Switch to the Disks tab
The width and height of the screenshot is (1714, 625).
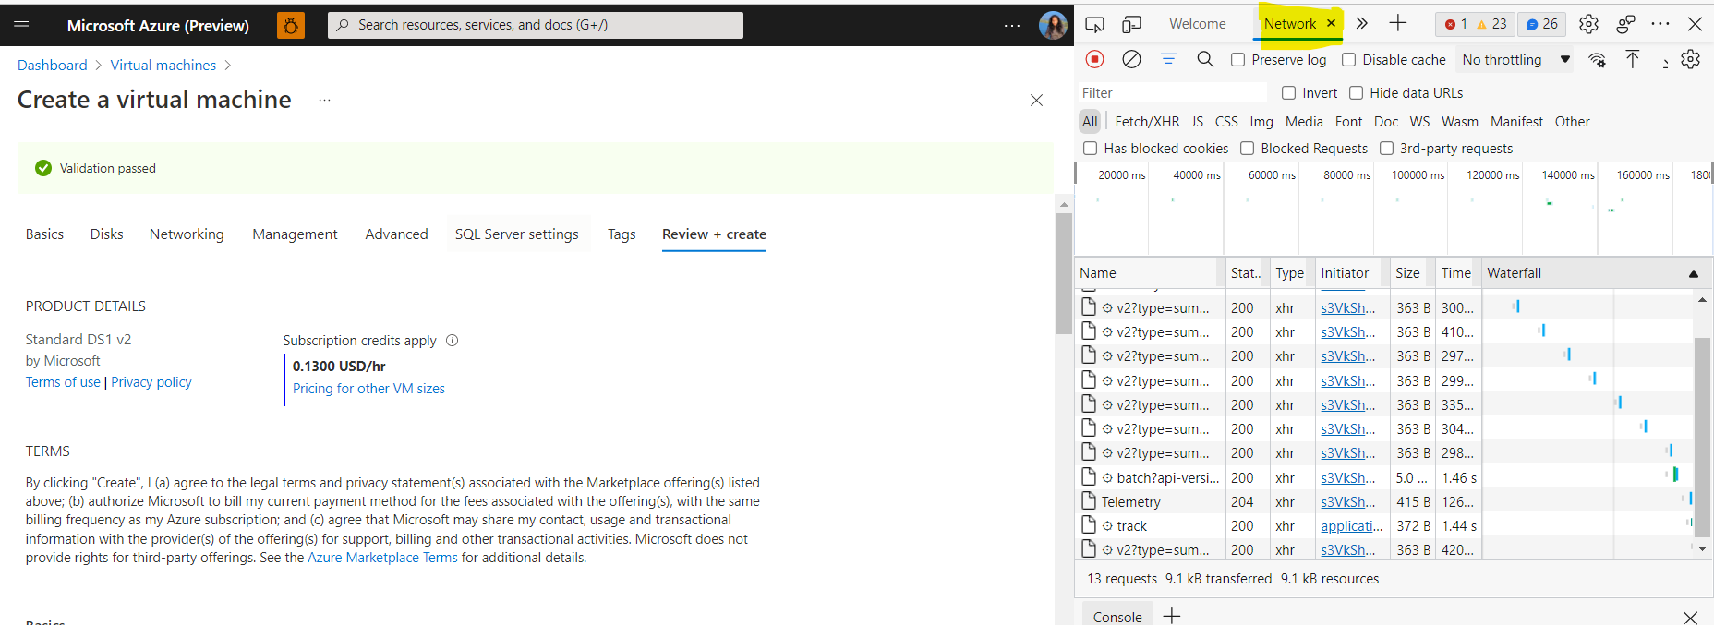point(106,234)
